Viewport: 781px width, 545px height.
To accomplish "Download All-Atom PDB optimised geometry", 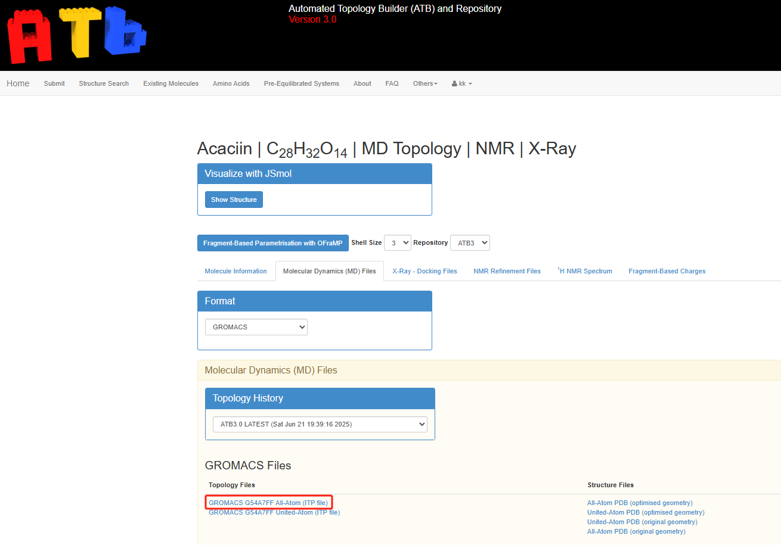I will pyautogui.click(x=640, y=503).
